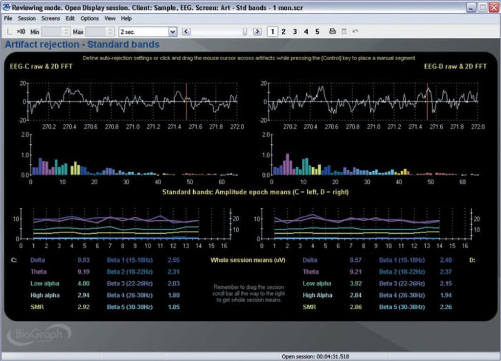Click channel D Delta value 9.57
This screenshot has height=361, width=501.
point(356,260)
